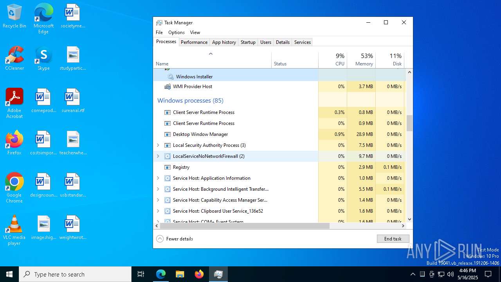Sort by the Name column header
Screen dimensions: 501x282
(x=213, y=60)
